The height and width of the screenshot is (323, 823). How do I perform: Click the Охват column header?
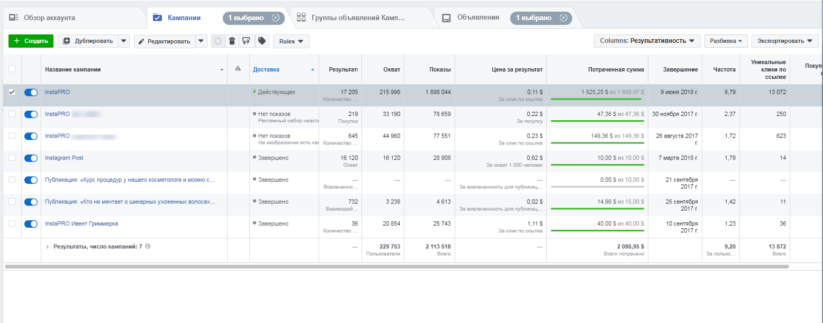pos(392,69)
